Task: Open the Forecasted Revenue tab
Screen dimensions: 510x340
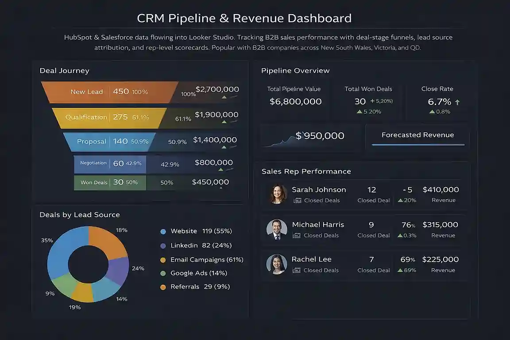Action: (x=417, y=135)
